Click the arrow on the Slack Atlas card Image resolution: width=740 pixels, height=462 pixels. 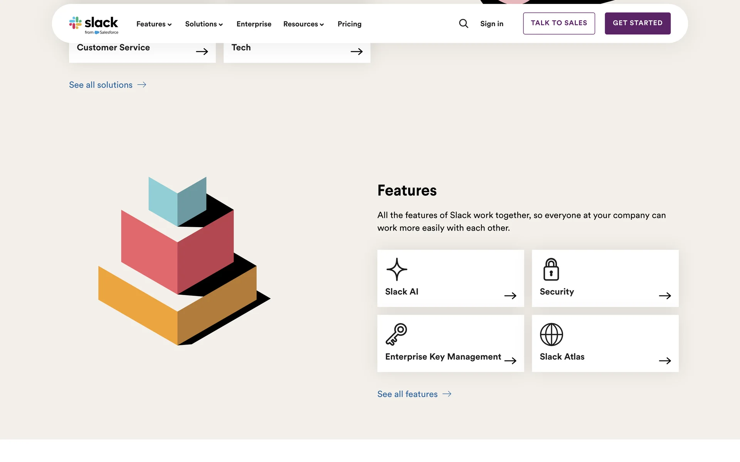[664, 361]
